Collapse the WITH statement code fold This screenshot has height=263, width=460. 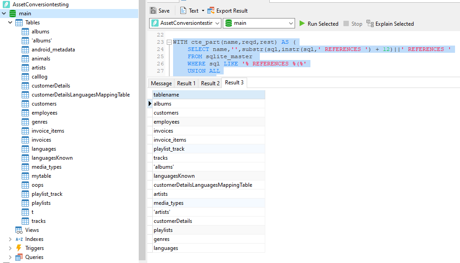[x=169, y=42]
